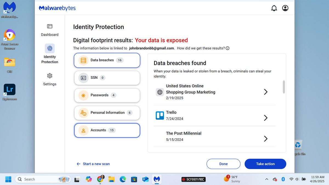Click the Take action button
329x185 pixels.
click(x=265, y=164)
